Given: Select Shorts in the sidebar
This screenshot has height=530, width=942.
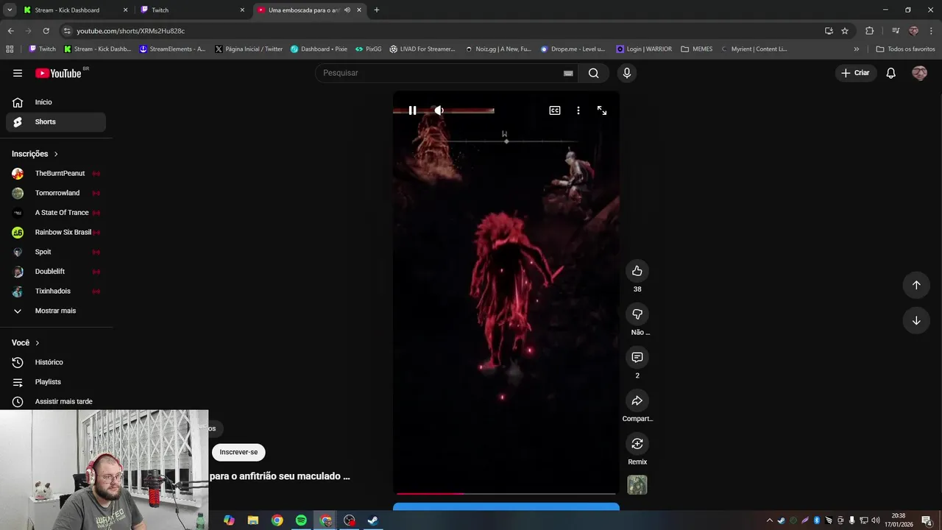Looking at the screenshot, I should [56, 121].
